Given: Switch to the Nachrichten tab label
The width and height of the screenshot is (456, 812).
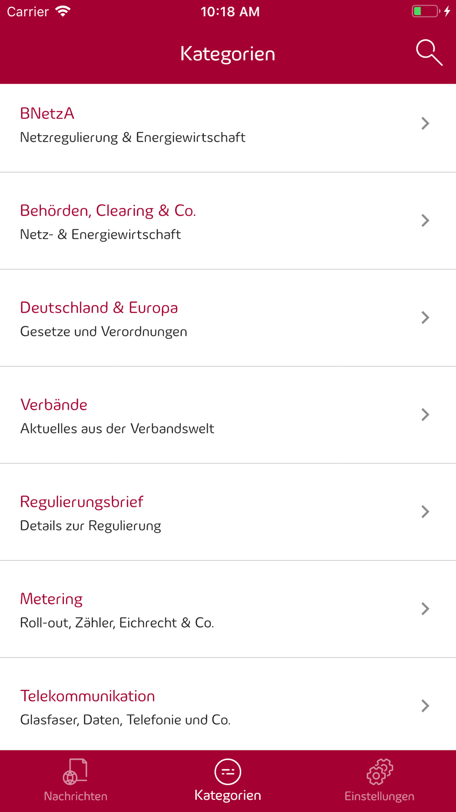Looking at the screenshot, I should click(76, 796).
